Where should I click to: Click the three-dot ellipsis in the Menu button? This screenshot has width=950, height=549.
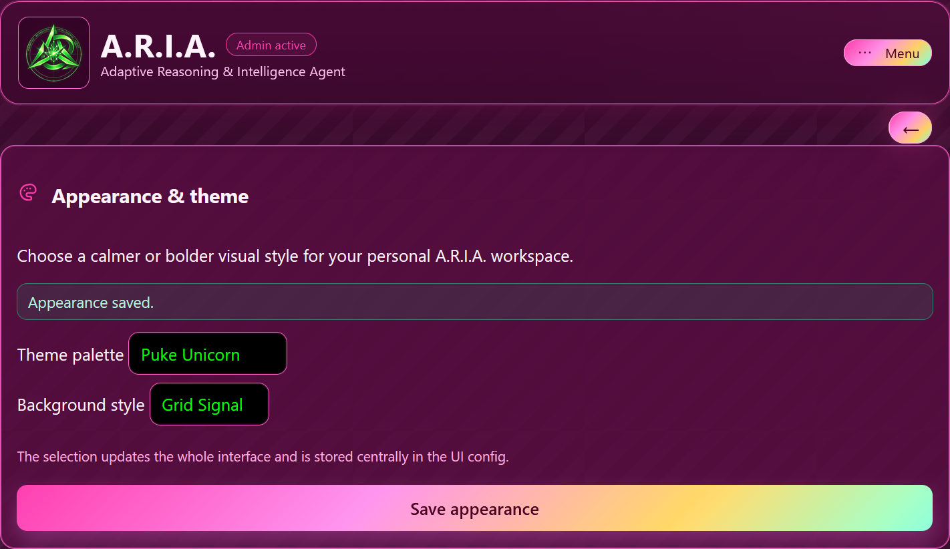click(864, 53)
